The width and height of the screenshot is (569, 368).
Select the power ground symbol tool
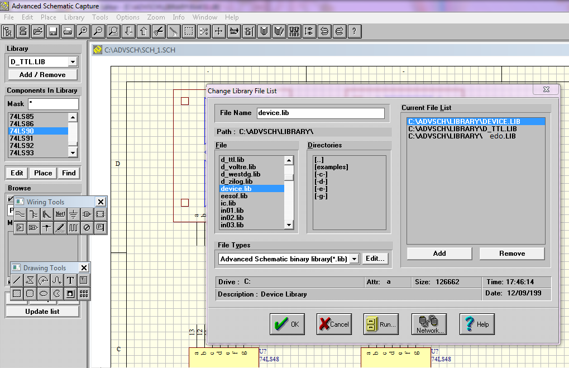coord(73,214)
